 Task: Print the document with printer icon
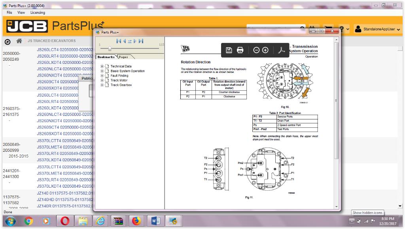(240, 50)
